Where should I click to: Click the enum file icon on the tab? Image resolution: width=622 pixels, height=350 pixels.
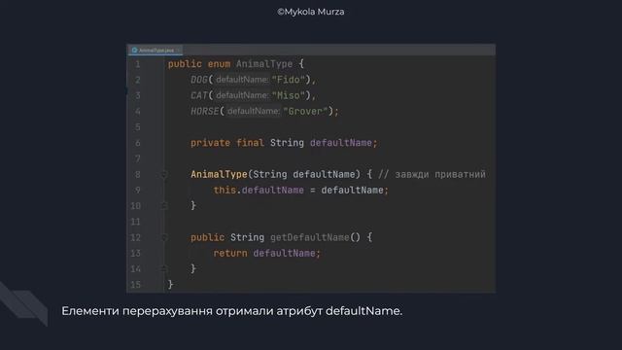point(134,51)
